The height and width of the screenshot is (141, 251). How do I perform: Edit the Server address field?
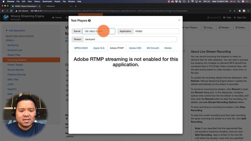[99, 31]
